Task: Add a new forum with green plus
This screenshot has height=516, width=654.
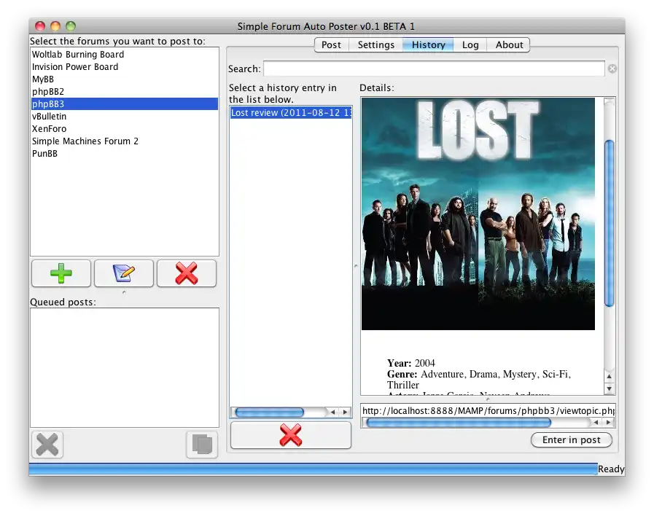Action: pos(61,273)
